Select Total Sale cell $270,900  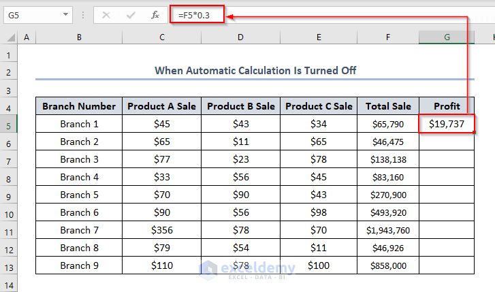(388, 195)
